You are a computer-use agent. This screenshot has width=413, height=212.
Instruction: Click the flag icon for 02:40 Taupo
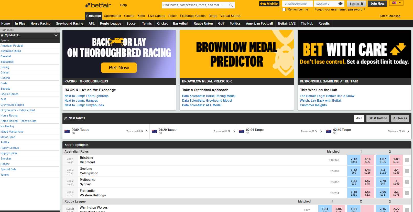329,131
